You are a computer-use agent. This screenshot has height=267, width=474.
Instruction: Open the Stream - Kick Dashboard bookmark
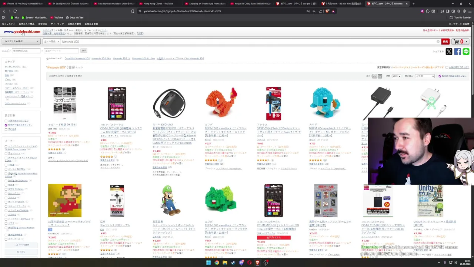click(x=34, y=17)
